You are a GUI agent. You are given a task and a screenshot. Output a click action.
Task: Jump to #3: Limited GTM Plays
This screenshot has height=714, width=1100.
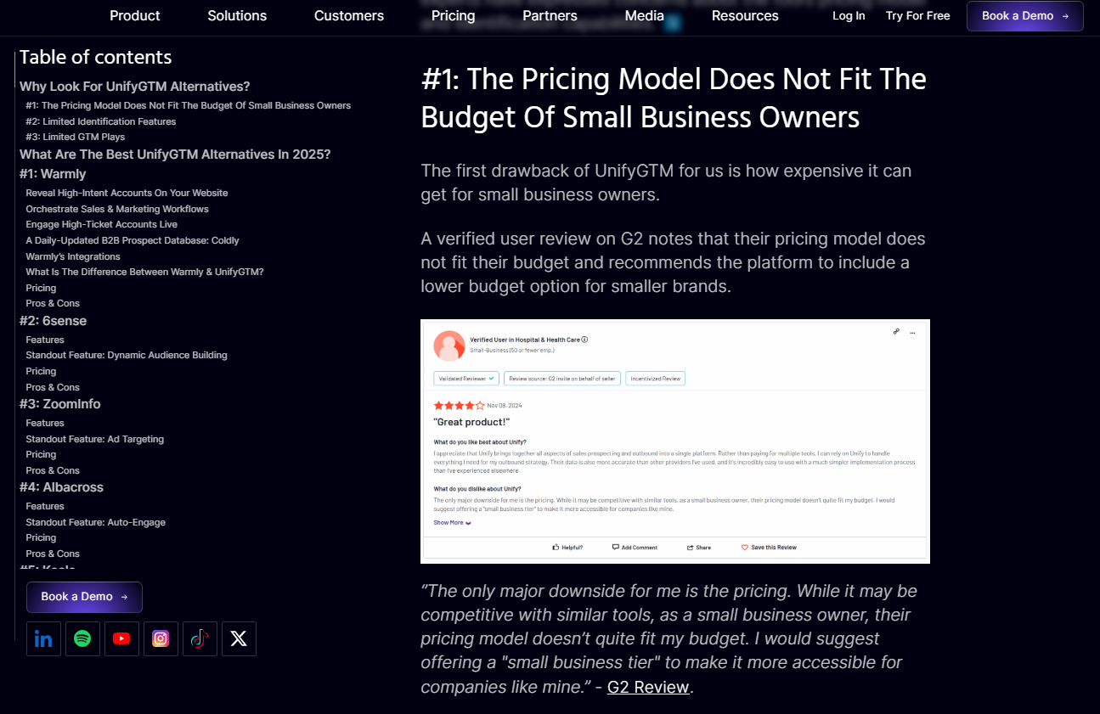pyautogui.click(x=76, y=137)
